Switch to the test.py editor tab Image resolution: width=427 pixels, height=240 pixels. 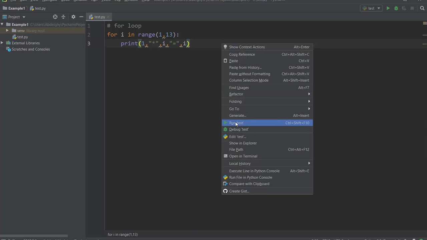(99, 17)
